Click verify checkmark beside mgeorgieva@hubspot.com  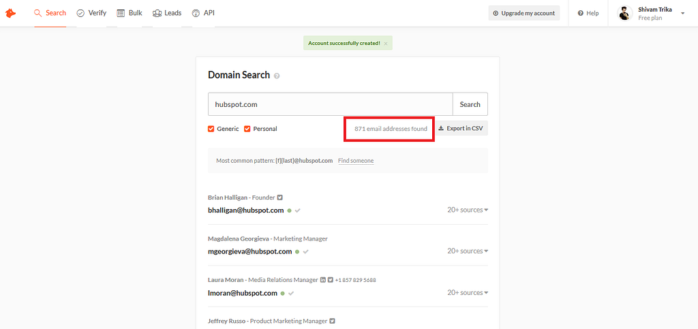pyautogui.click(x=306, y=251)
